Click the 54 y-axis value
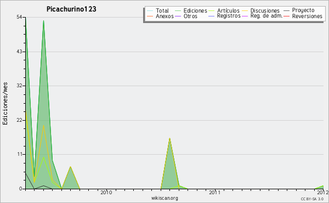The width and height of the screenshot is (329, 203). [19, 17]
